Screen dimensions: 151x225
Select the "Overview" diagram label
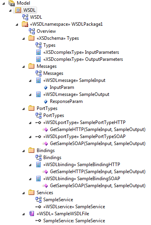tap(46, 31)
